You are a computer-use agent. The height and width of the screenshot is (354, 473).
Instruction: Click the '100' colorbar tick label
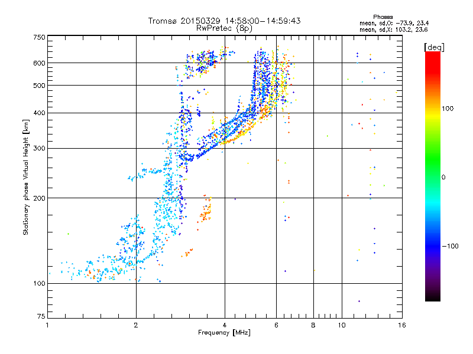448,109
